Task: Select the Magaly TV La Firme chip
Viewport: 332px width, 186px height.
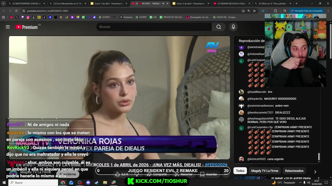Action: [265, 171]
